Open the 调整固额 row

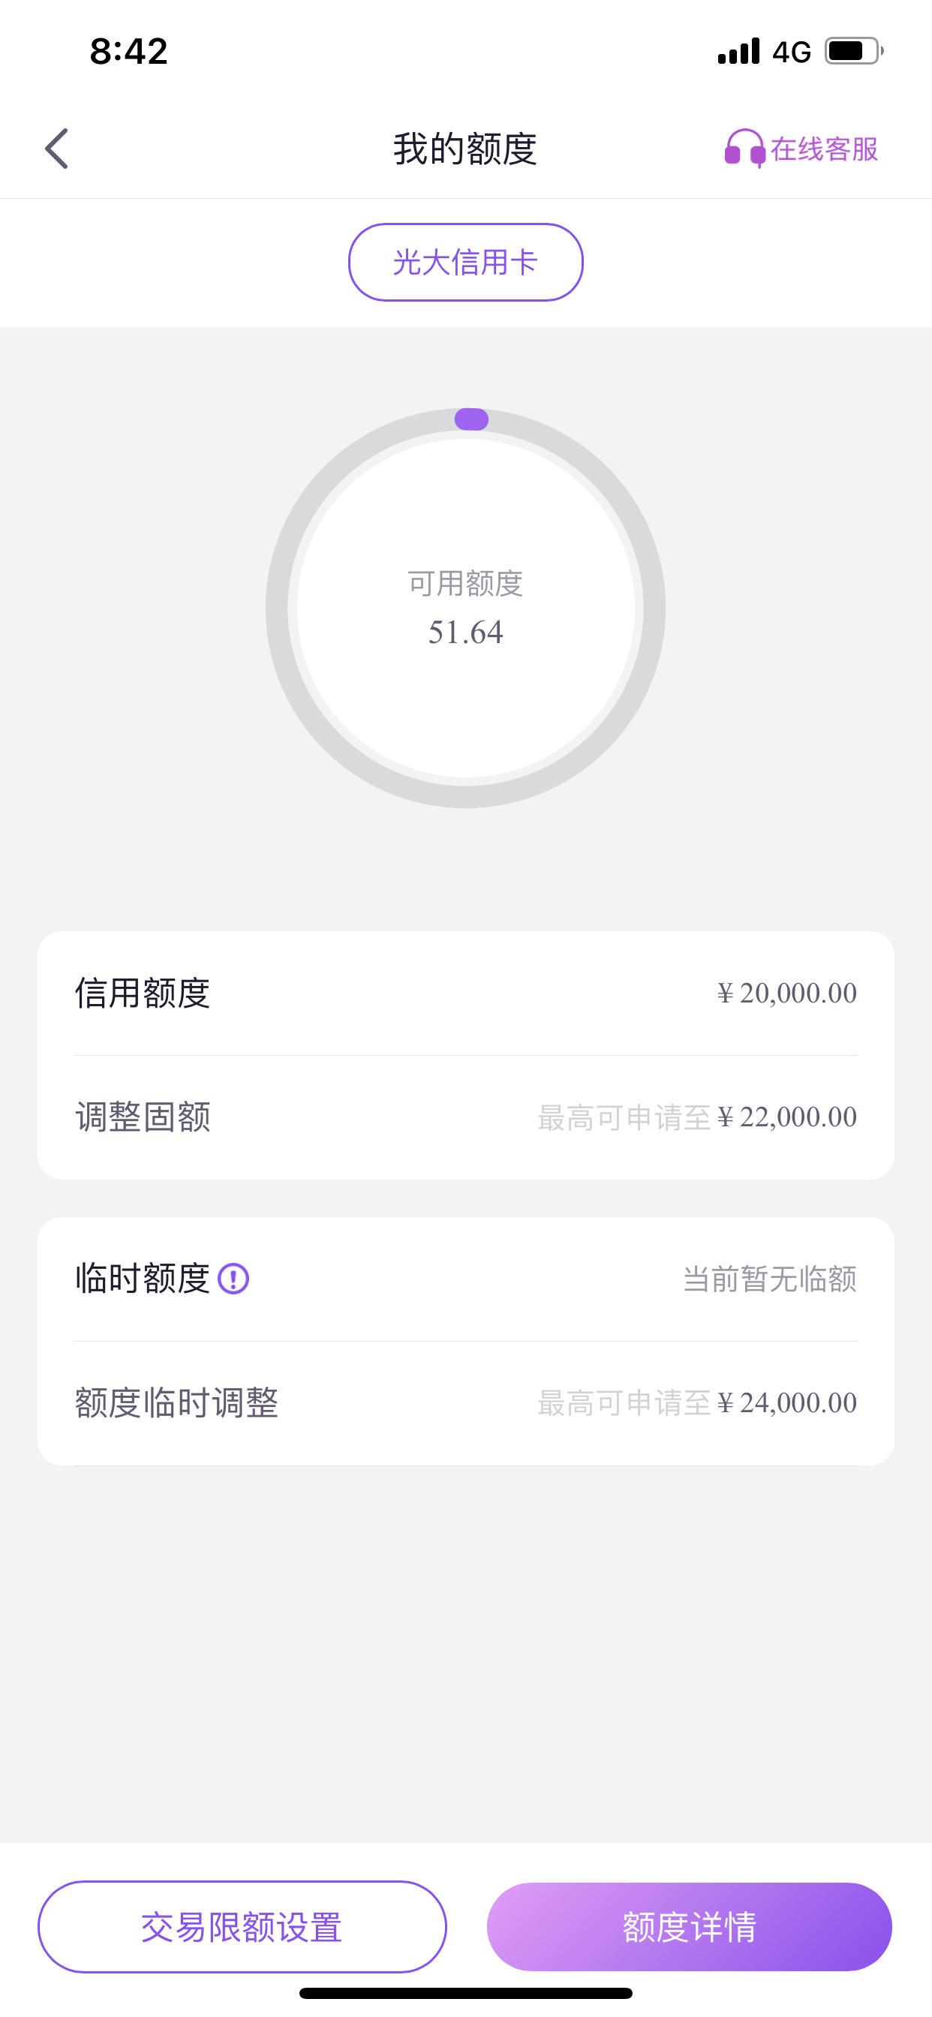466,1117
